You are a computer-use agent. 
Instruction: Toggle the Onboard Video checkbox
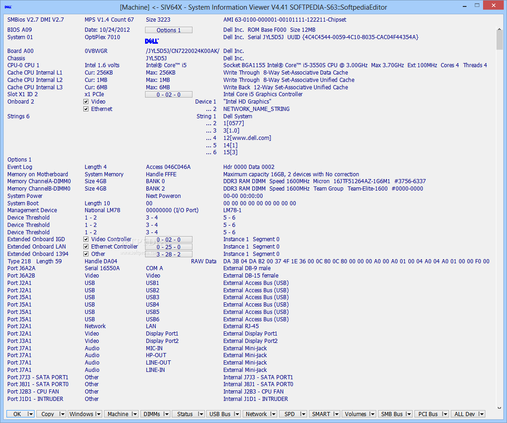tap(86, 101)
